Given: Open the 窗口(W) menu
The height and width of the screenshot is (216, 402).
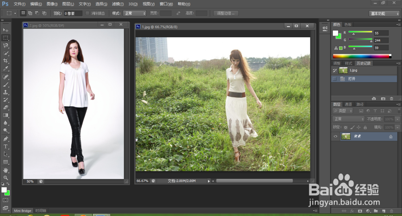Looking at the screenshot, I should 166,4.
